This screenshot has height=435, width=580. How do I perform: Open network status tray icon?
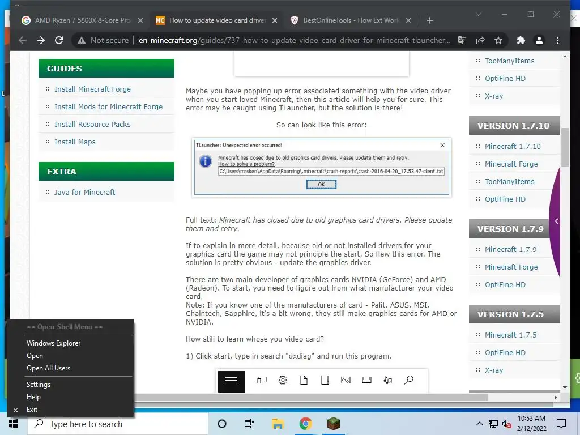[493, 424]
